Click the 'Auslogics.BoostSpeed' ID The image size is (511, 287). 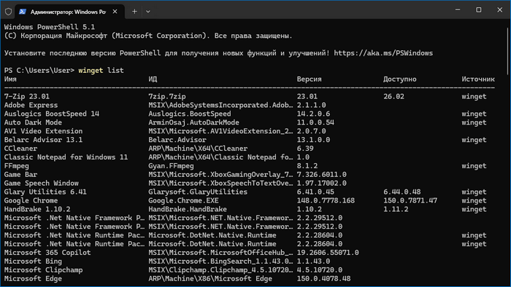tap(190, 114)
